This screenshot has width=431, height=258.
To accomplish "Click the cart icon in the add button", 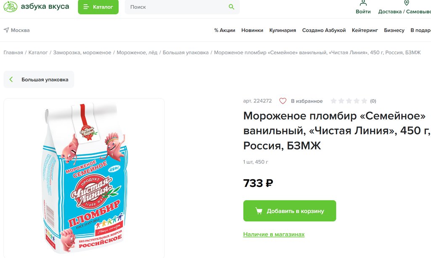I will pyautogui.click(x=258, y=211).
